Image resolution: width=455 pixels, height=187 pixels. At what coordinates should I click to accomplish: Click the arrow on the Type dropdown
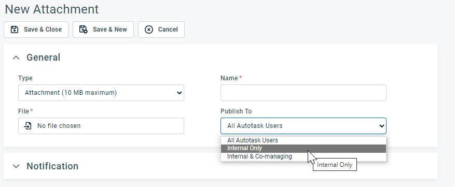(x=180, y=93)
